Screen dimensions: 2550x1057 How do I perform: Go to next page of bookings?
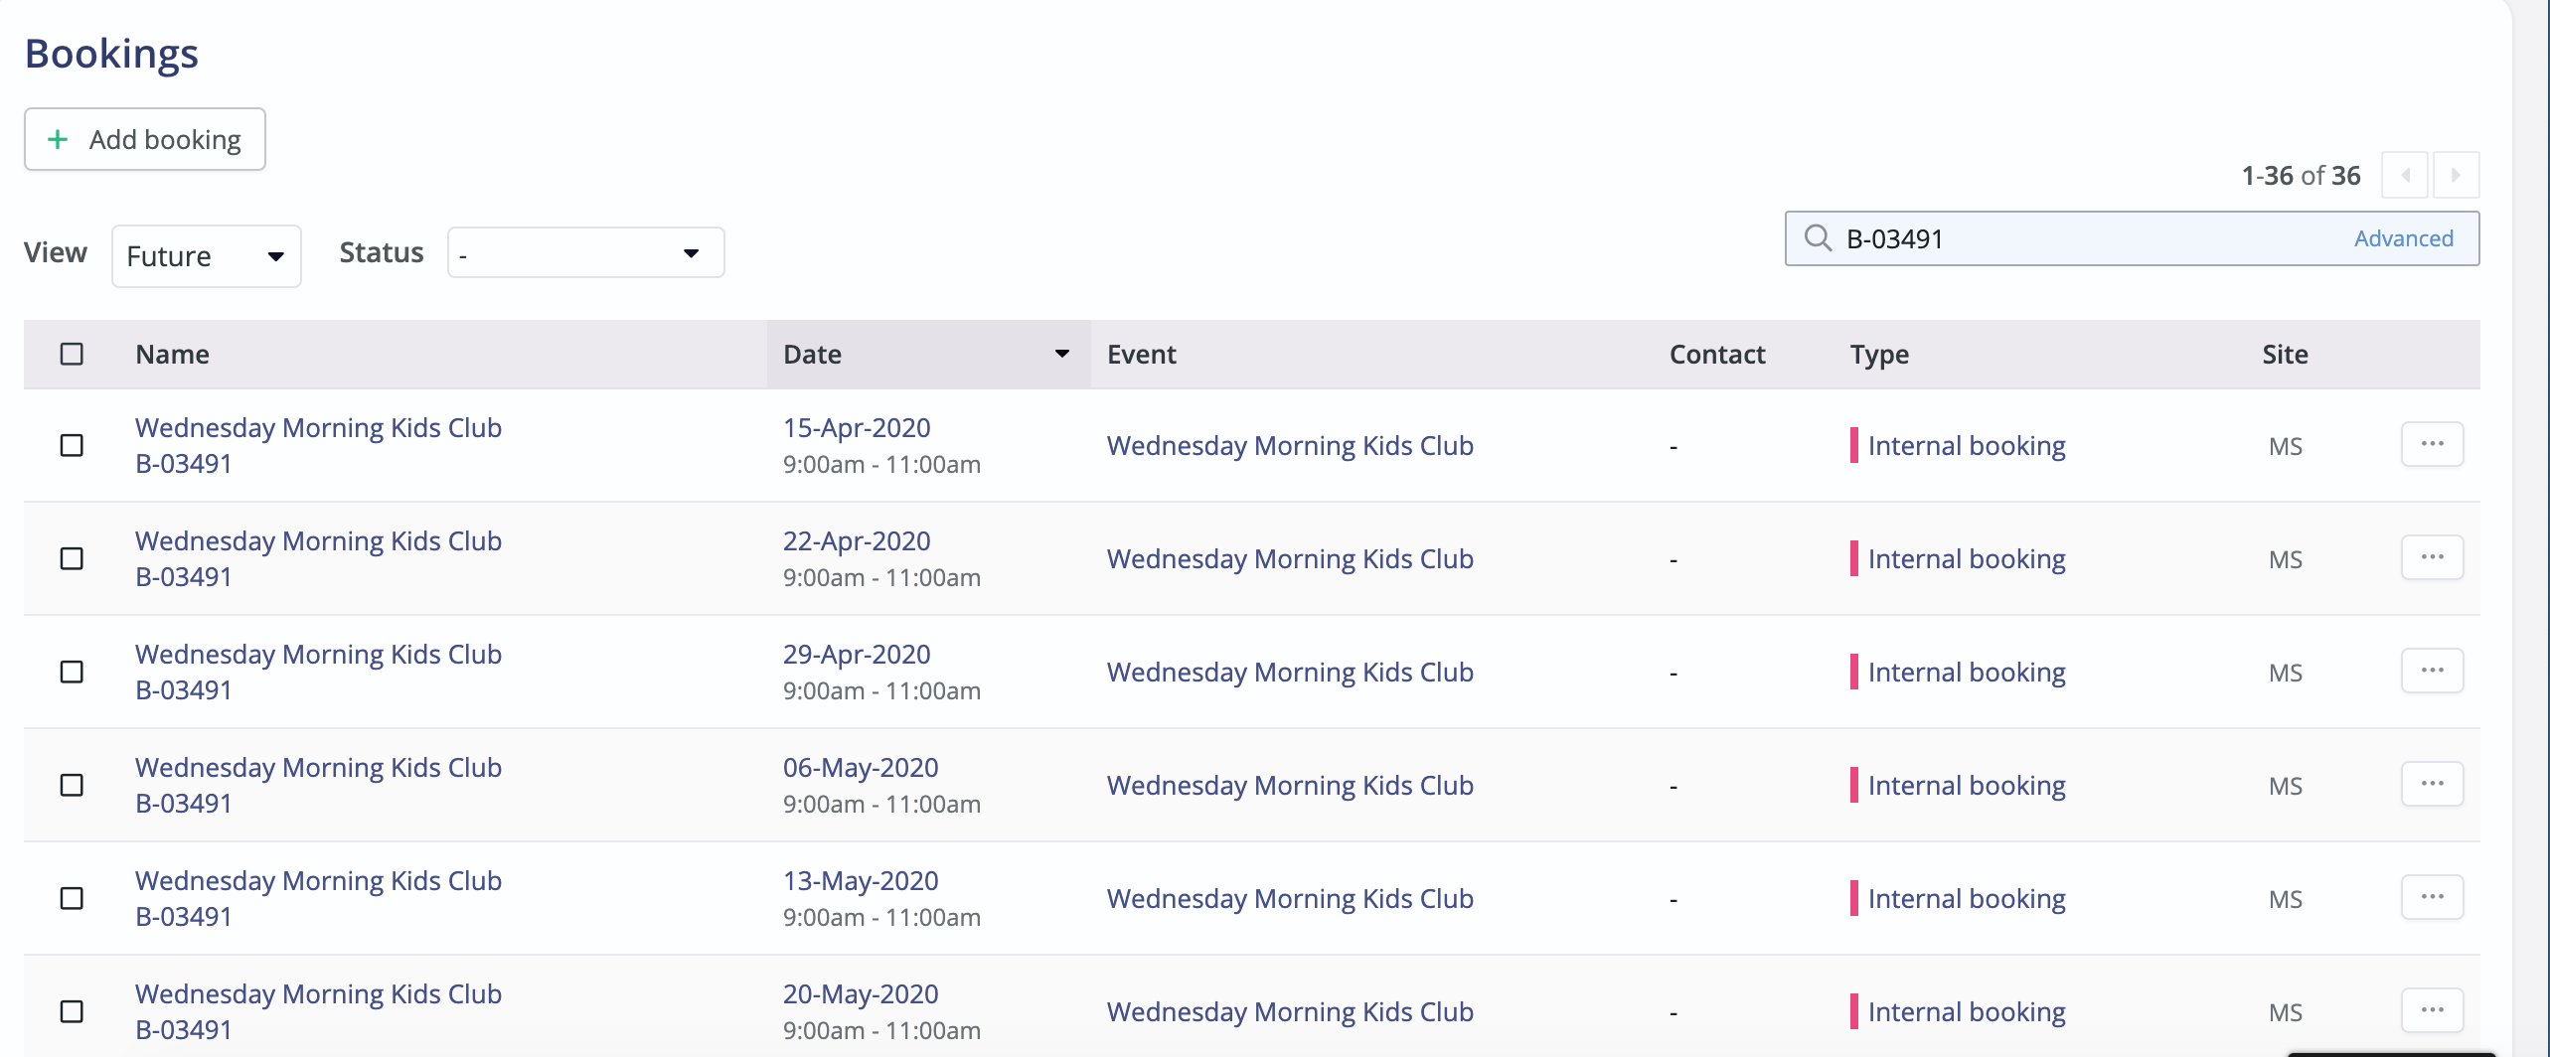coord(2456,175)
